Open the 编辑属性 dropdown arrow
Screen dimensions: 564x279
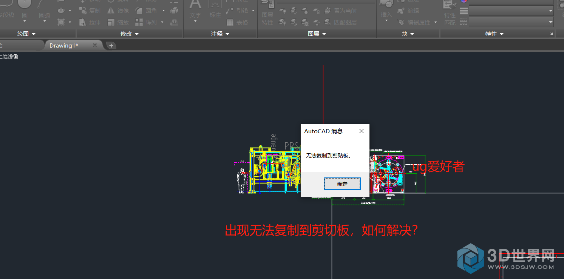click(x=436, y=23)
